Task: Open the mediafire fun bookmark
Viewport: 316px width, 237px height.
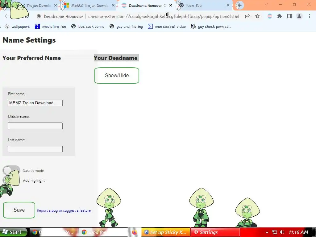Action: pos(50,27)
